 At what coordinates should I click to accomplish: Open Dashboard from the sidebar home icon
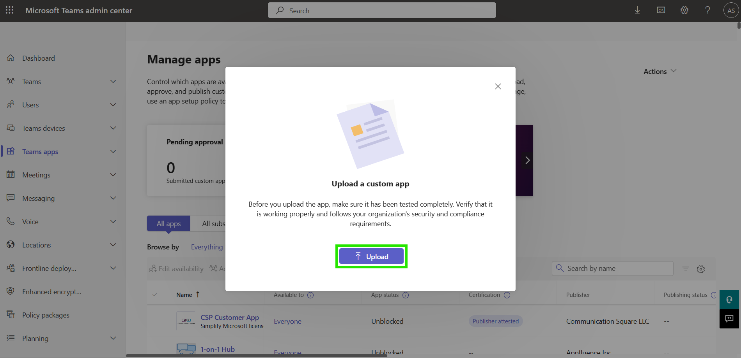pyautogui.click(x=11, y=58)
